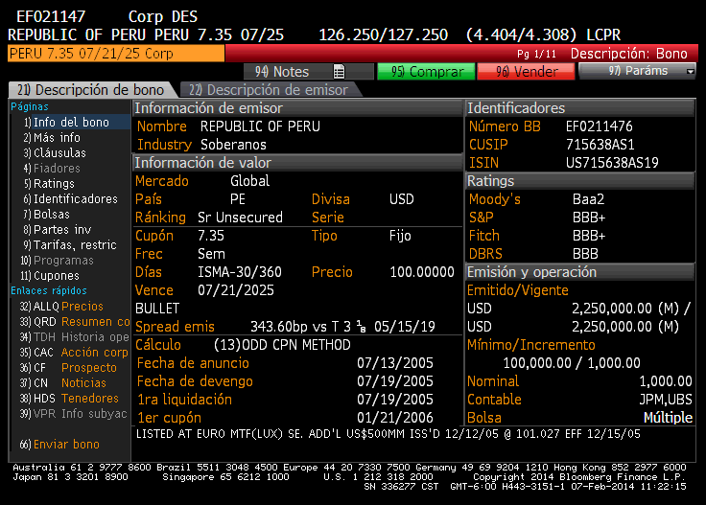The width and height of the screenshot is (706, 505).
Task: Click Enviar bono option
Action: point(65,445)
